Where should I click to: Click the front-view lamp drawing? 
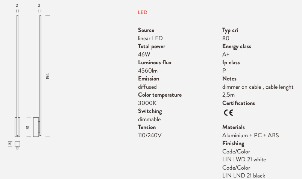[17, 76]
